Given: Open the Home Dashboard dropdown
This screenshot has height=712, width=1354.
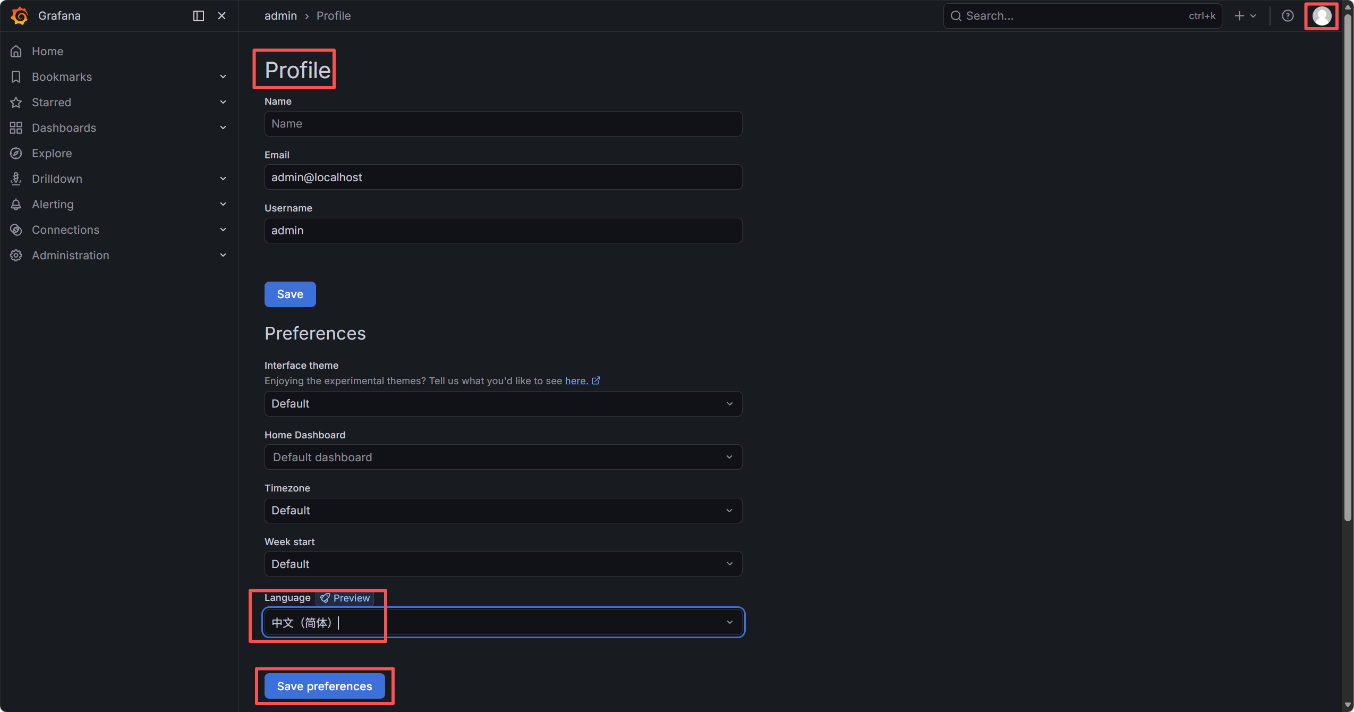Looking at the screenshot, I should pyautogui.click(x=503, y=457).
